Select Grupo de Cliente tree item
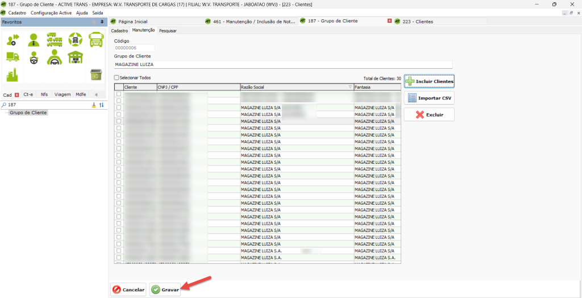The image size is (582, 298). [x=28, y=113]
